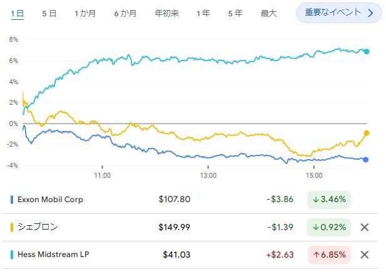The width and height of the screenshot is (386, 272).
Task: Click Hess Midstream's teal endpoint dot
Action: coord(367,52)
